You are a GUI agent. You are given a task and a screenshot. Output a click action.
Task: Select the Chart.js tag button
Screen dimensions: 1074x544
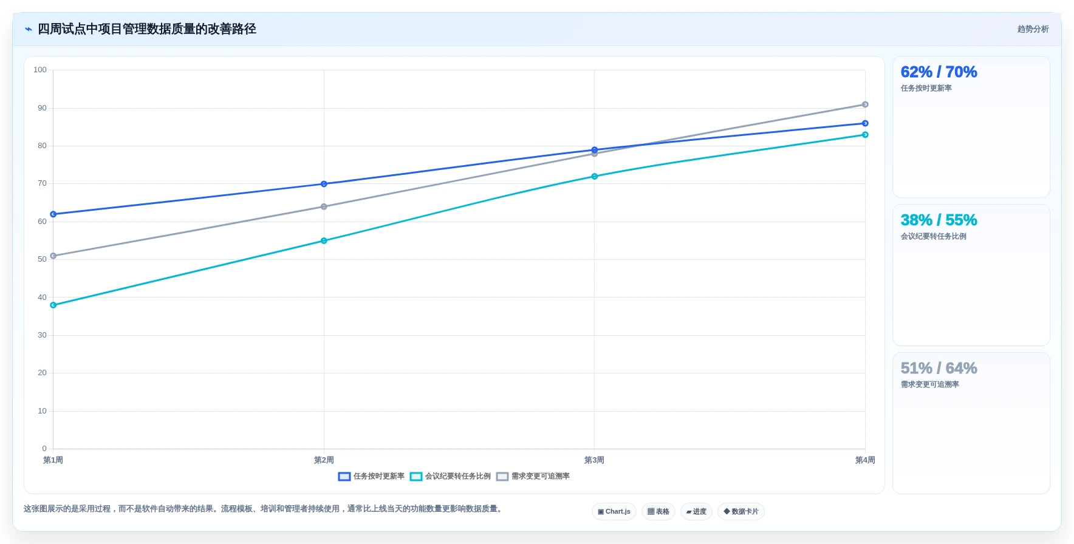614,511
